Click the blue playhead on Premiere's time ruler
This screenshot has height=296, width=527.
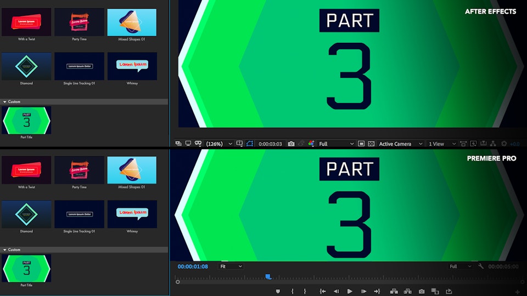click(268, 277)
